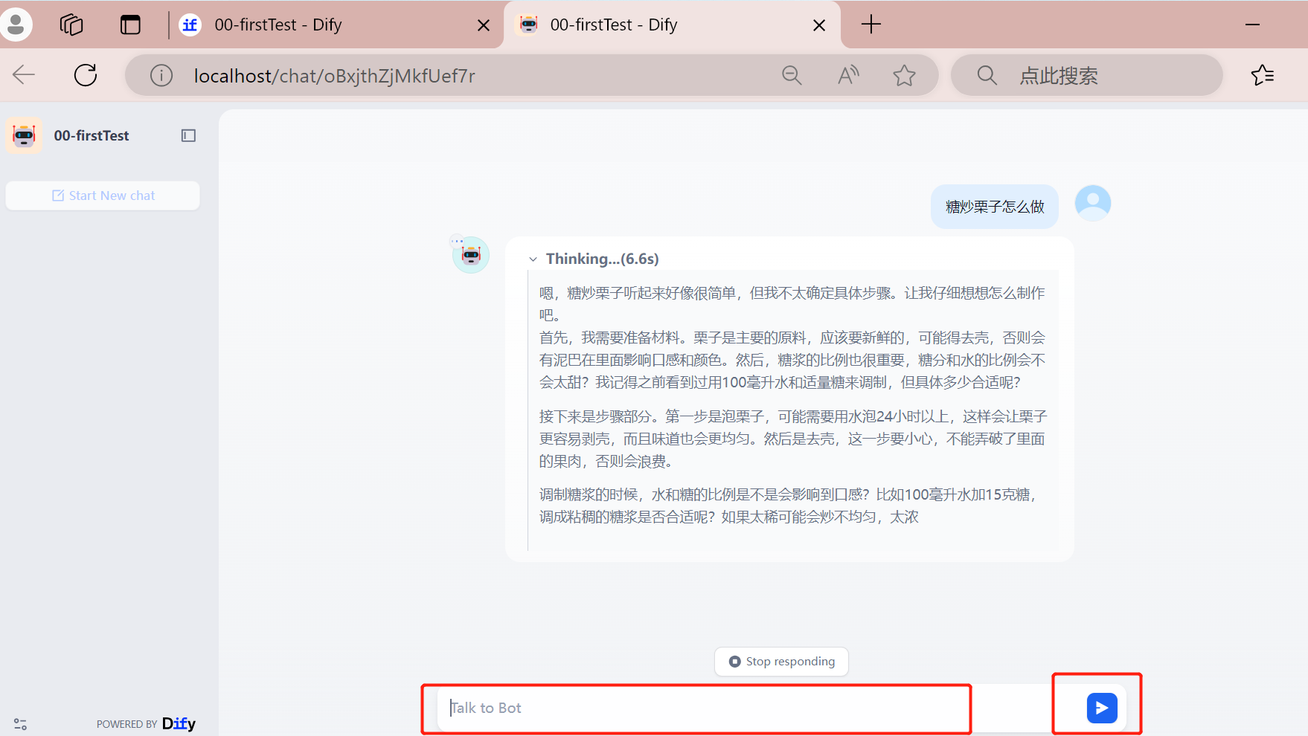Click the zoom out magnifier icon
Screen dimensions: 1308x736
click(x=792, y=74)
